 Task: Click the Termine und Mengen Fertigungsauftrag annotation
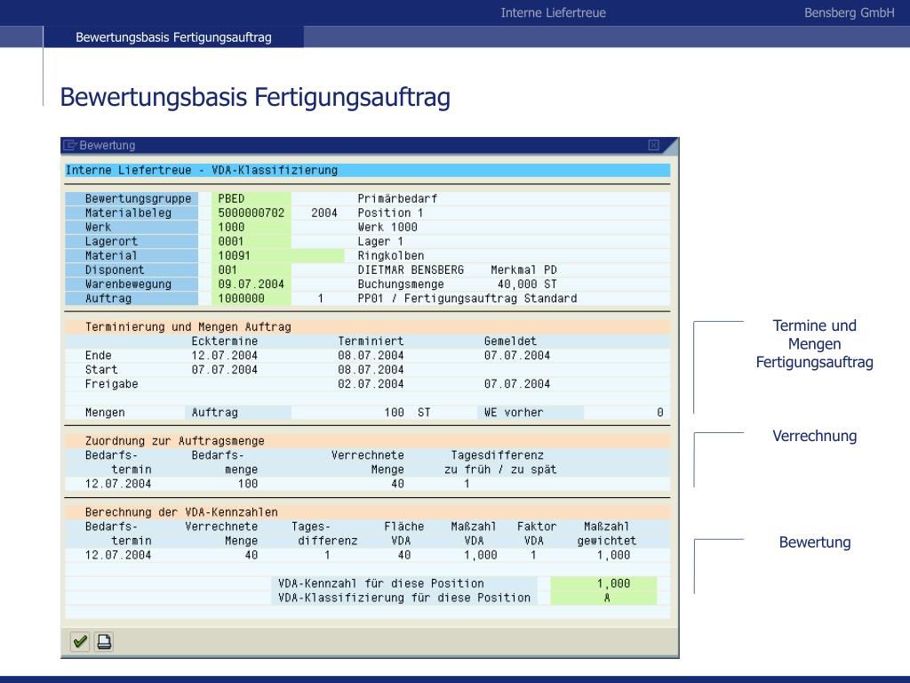point(814,344)
